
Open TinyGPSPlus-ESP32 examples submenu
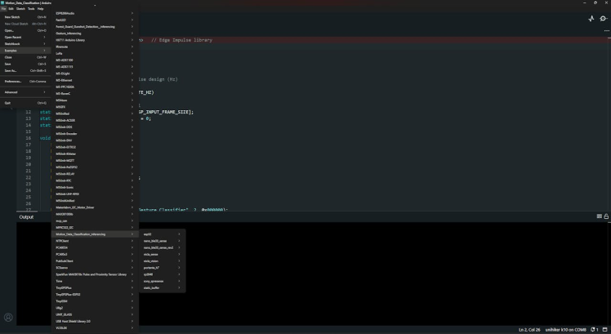pos(95,294)
